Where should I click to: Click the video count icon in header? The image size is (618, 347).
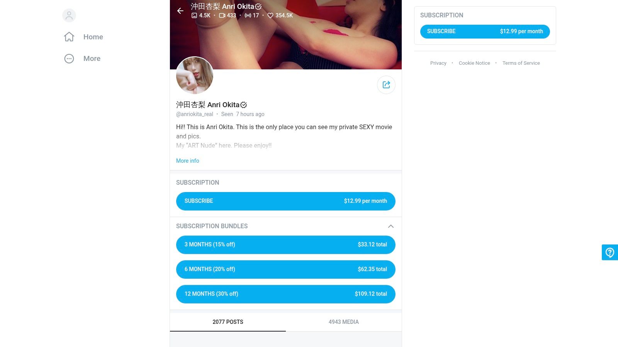click(x=222, y=15)
